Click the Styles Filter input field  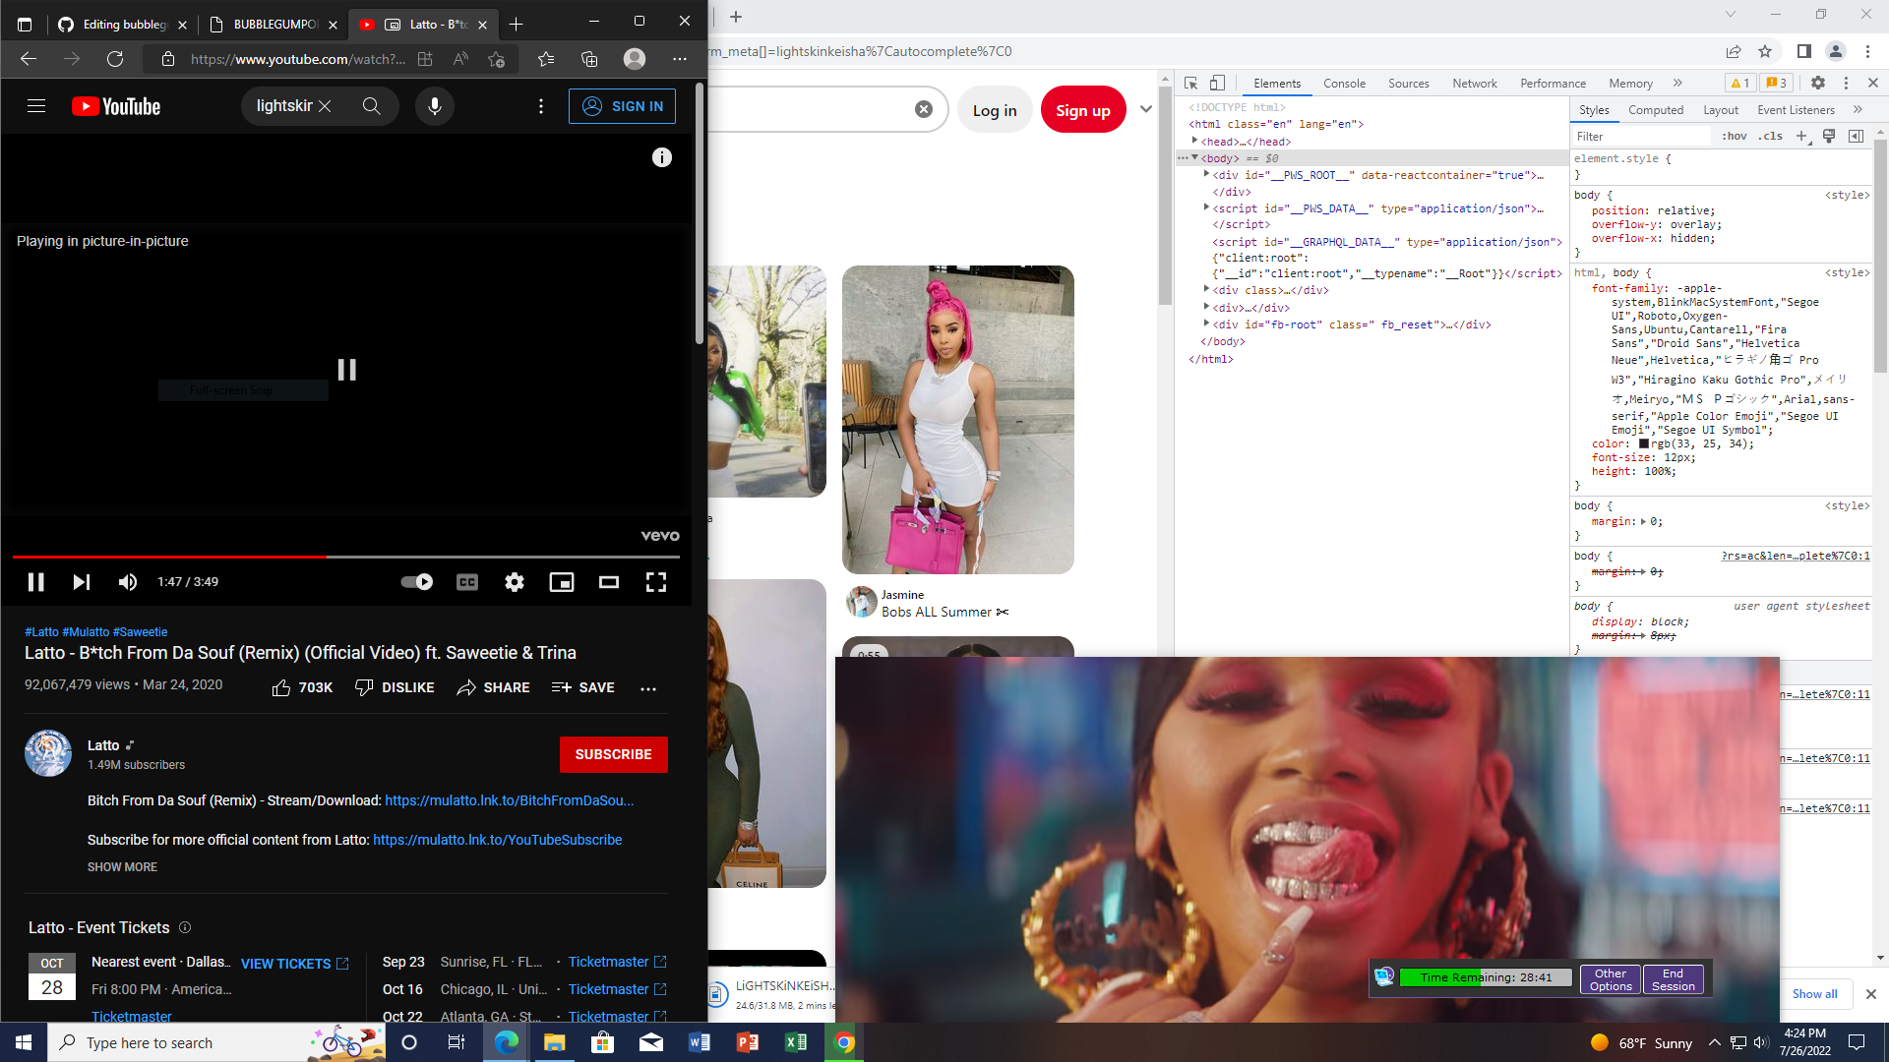1641,137
